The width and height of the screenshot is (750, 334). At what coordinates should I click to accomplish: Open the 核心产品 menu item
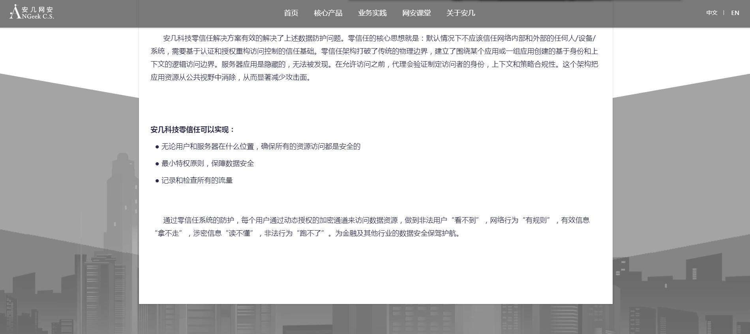click(x=328, y=13)
